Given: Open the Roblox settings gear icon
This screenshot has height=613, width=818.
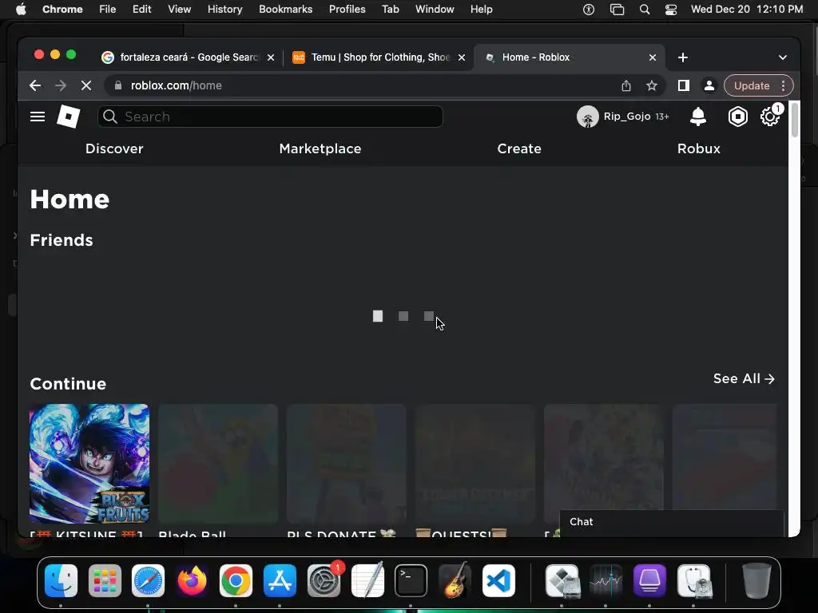Looking at the screenshot, I should tap(769, 117).
